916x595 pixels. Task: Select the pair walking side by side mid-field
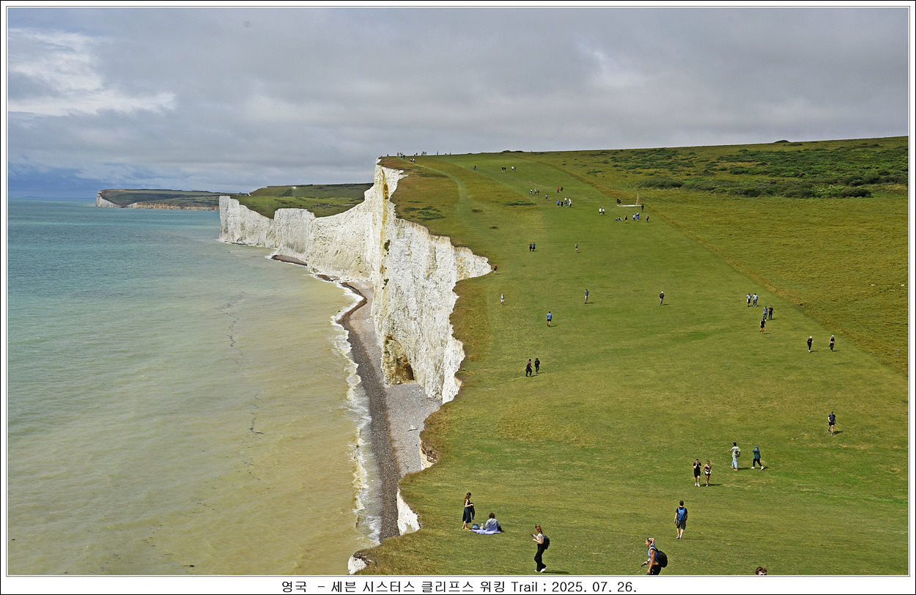point(532,366)
